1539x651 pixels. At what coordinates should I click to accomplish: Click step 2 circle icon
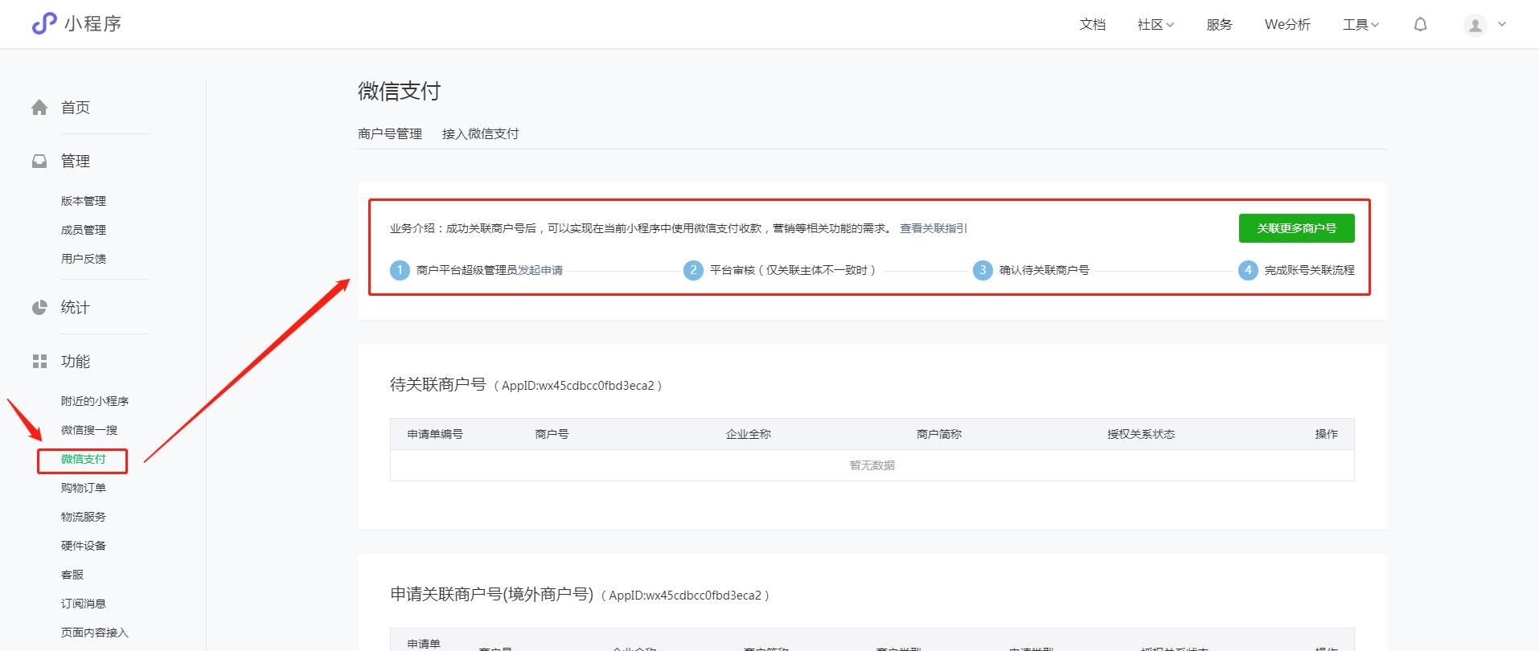[x=693, y=270]
